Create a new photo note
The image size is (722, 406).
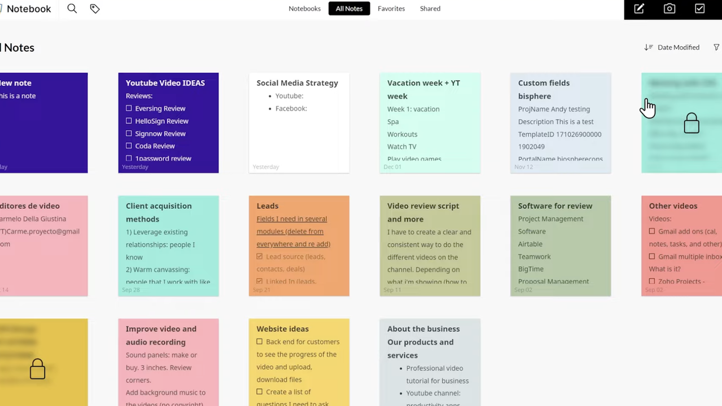pos(670,8)
